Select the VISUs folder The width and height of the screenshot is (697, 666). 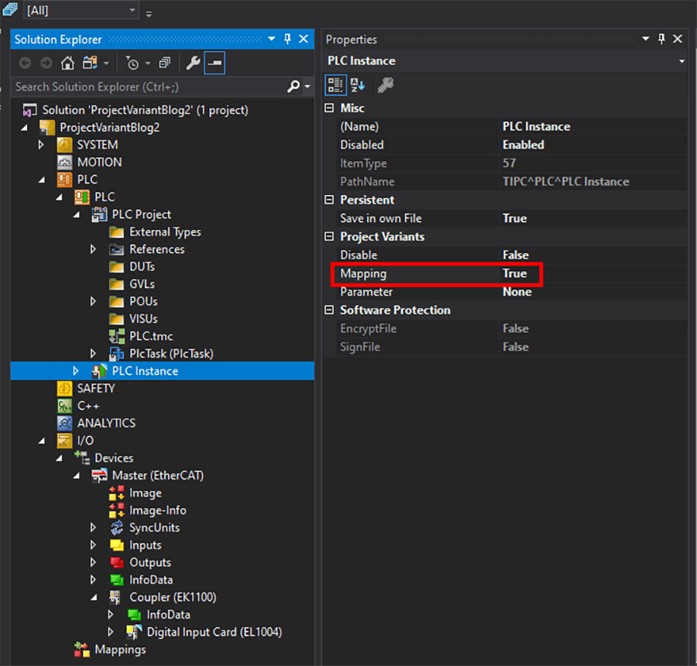coord(143,319)
